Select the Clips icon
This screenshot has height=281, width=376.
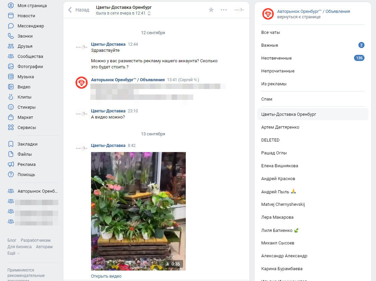pos(11,97)
